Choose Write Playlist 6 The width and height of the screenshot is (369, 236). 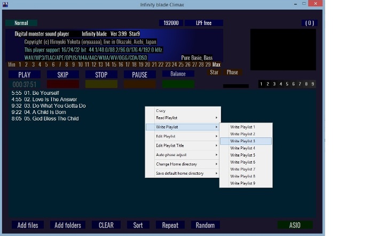(x=246, y=162)
